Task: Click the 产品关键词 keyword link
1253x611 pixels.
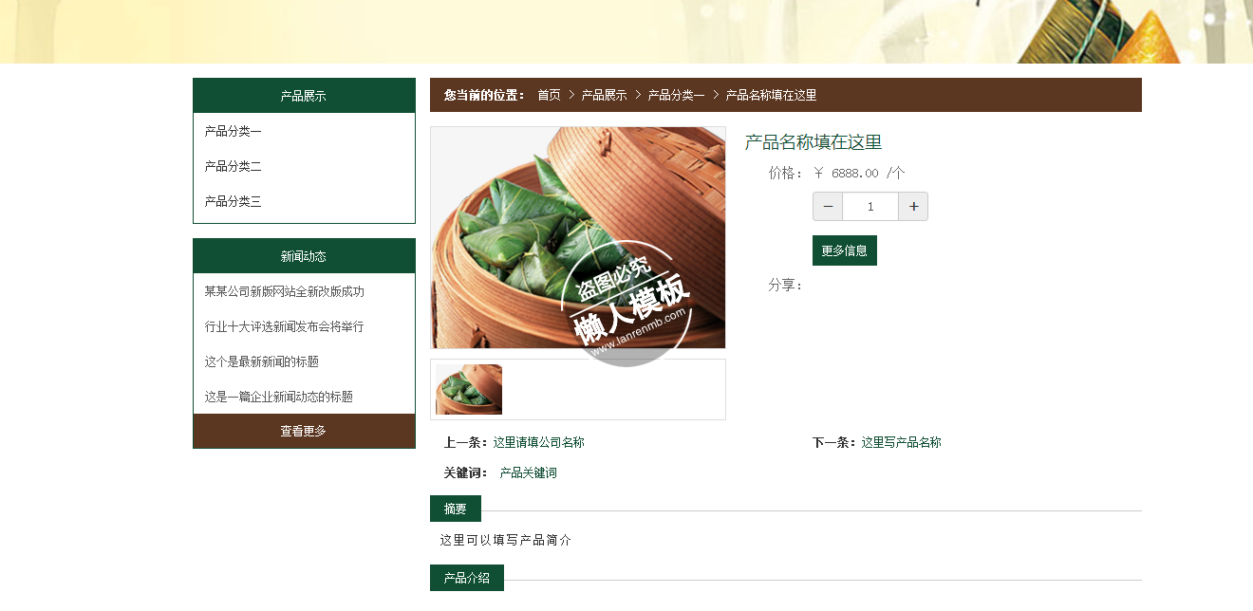Action: coord(528,472)
